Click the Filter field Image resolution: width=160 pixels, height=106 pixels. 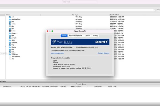[158, 10]
